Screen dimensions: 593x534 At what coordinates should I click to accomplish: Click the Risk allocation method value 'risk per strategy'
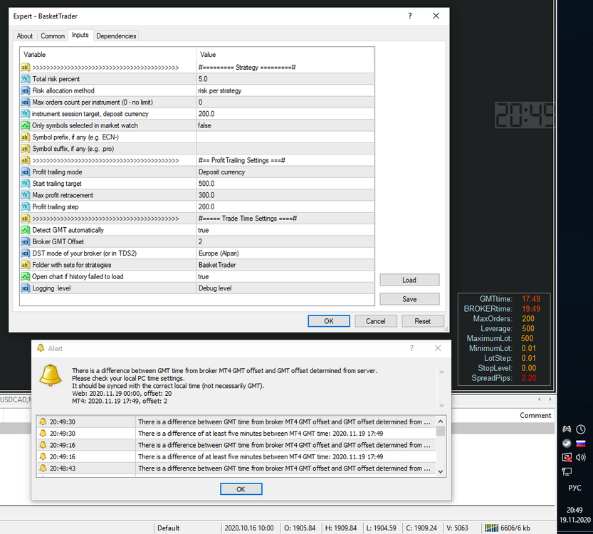[220, 90]
